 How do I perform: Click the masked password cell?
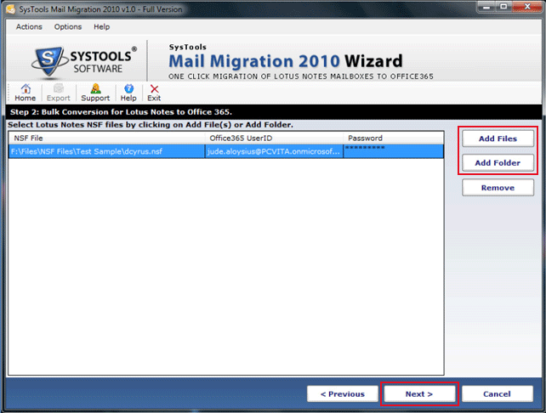394,151
